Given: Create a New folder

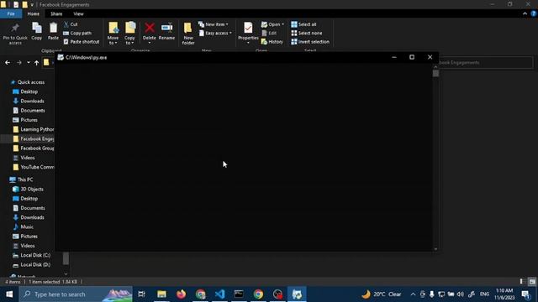Looking at the screenshot, I should 188,34.
